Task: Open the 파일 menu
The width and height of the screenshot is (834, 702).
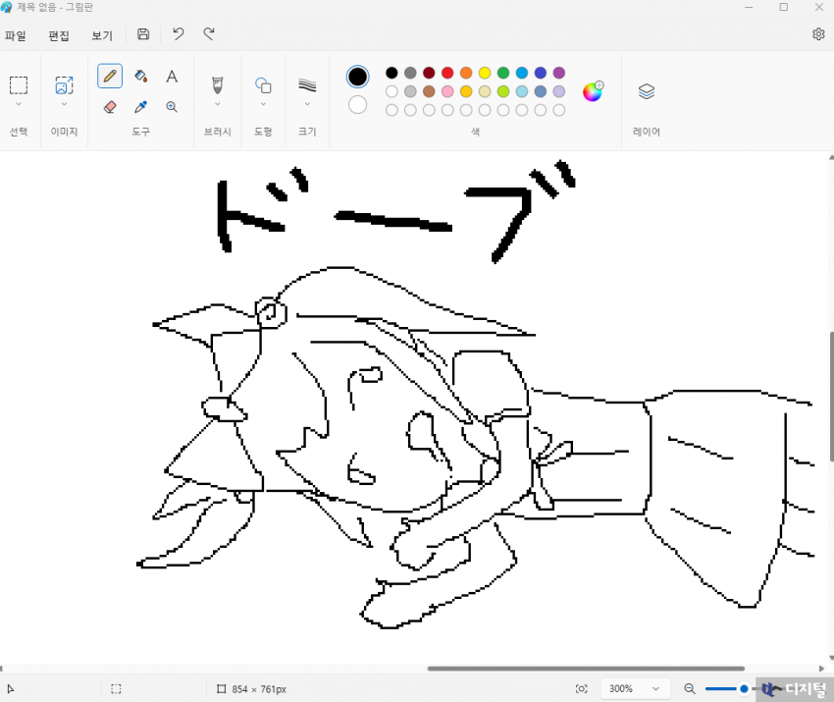Action: (16, 35)
